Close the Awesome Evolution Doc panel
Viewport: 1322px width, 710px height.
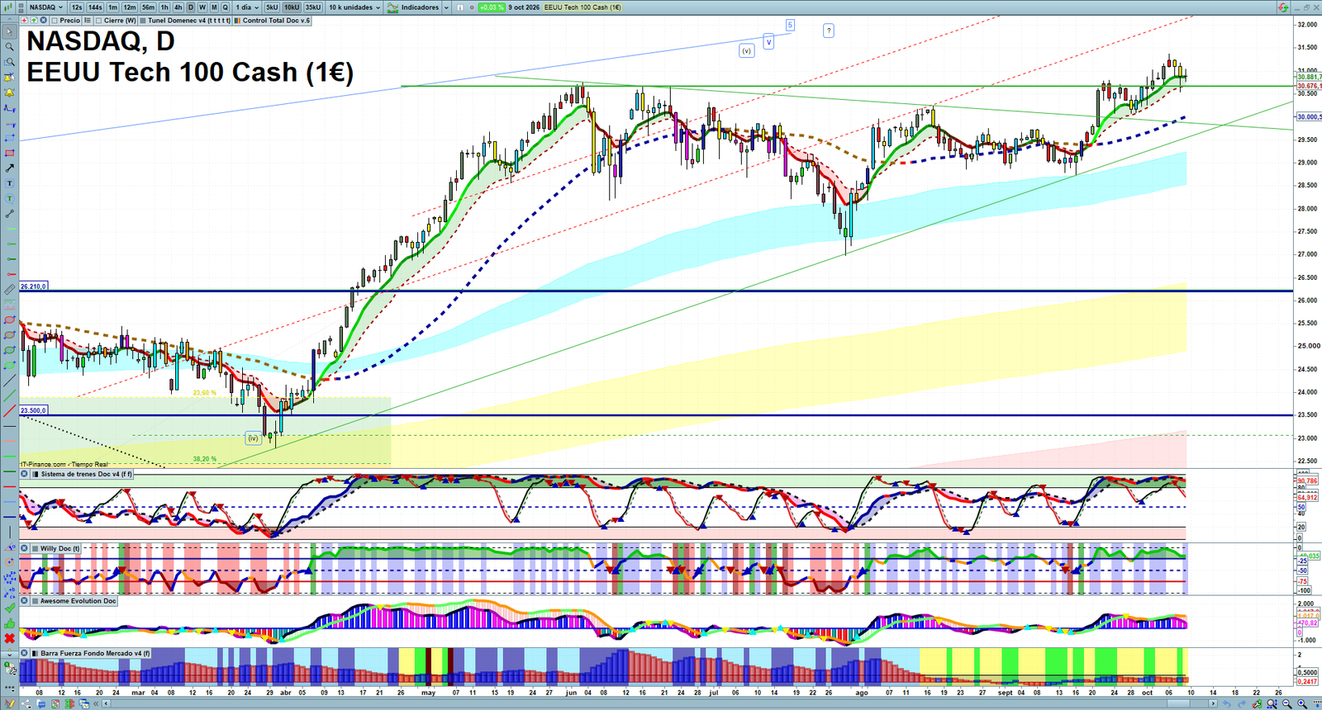tap(24, 601)
